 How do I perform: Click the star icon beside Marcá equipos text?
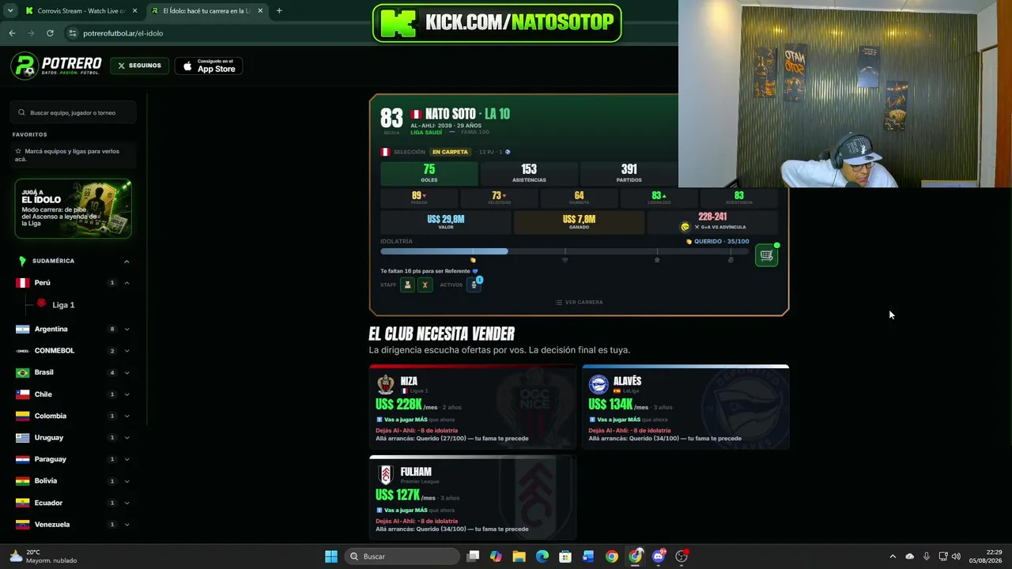pyautogui.click(x=18, y=151)
